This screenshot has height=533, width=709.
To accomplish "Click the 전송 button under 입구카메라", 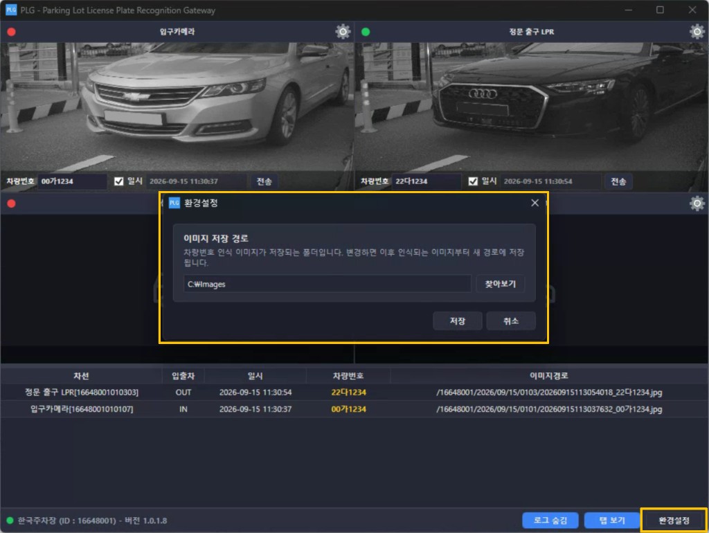I will [264, 181].
